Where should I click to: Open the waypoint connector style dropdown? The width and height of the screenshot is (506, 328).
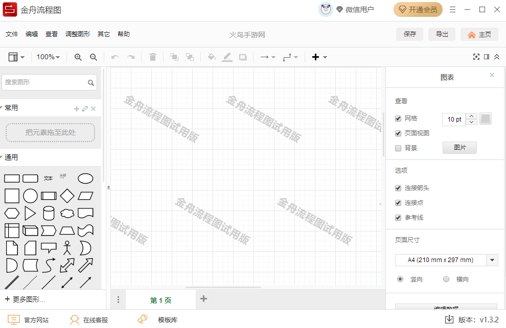290,57
